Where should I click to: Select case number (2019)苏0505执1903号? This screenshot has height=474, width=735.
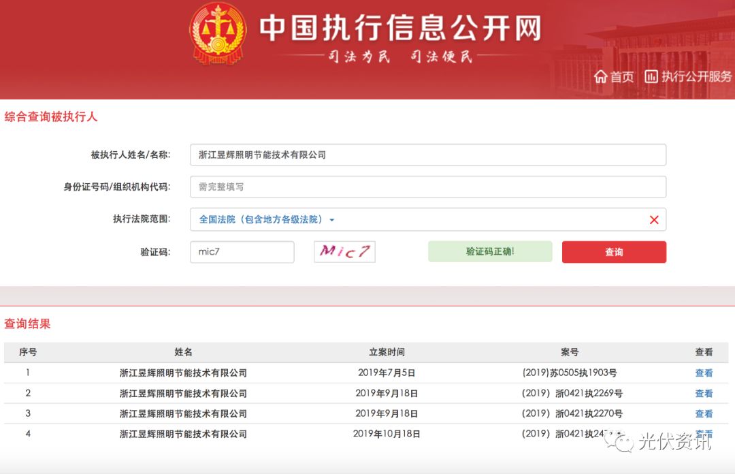(x=570, y=373)
